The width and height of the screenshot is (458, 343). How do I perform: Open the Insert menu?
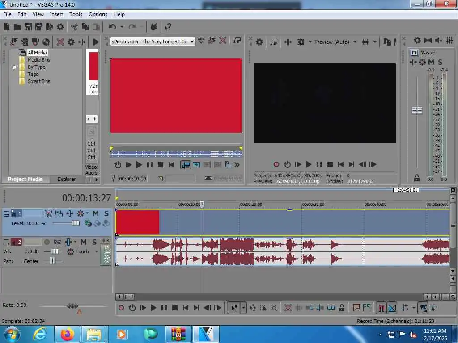(56, 14)
